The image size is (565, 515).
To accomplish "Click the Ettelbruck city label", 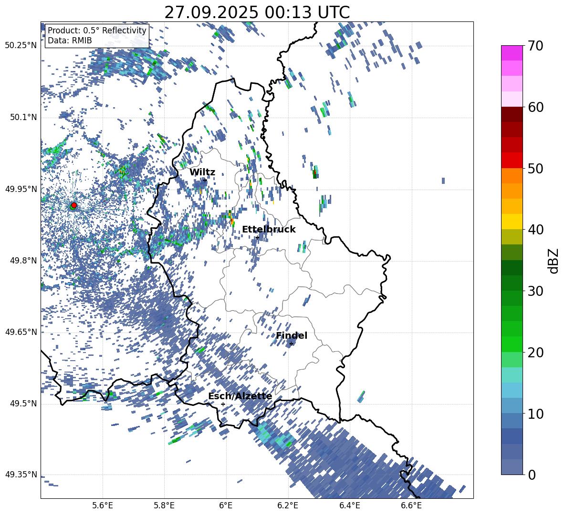I will [x=269, y=230].
